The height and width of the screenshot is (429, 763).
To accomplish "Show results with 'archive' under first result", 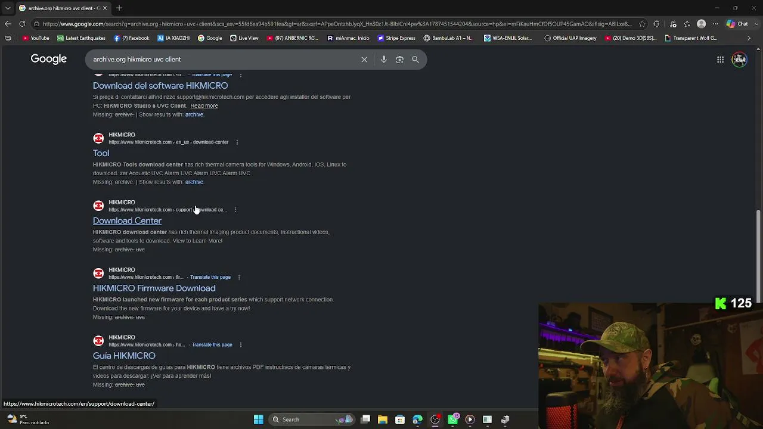I will pyautogui.click(x=194, y=115).
